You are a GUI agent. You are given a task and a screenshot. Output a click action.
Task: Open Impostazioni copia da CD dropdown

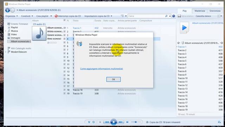click(x=98, y=16)
